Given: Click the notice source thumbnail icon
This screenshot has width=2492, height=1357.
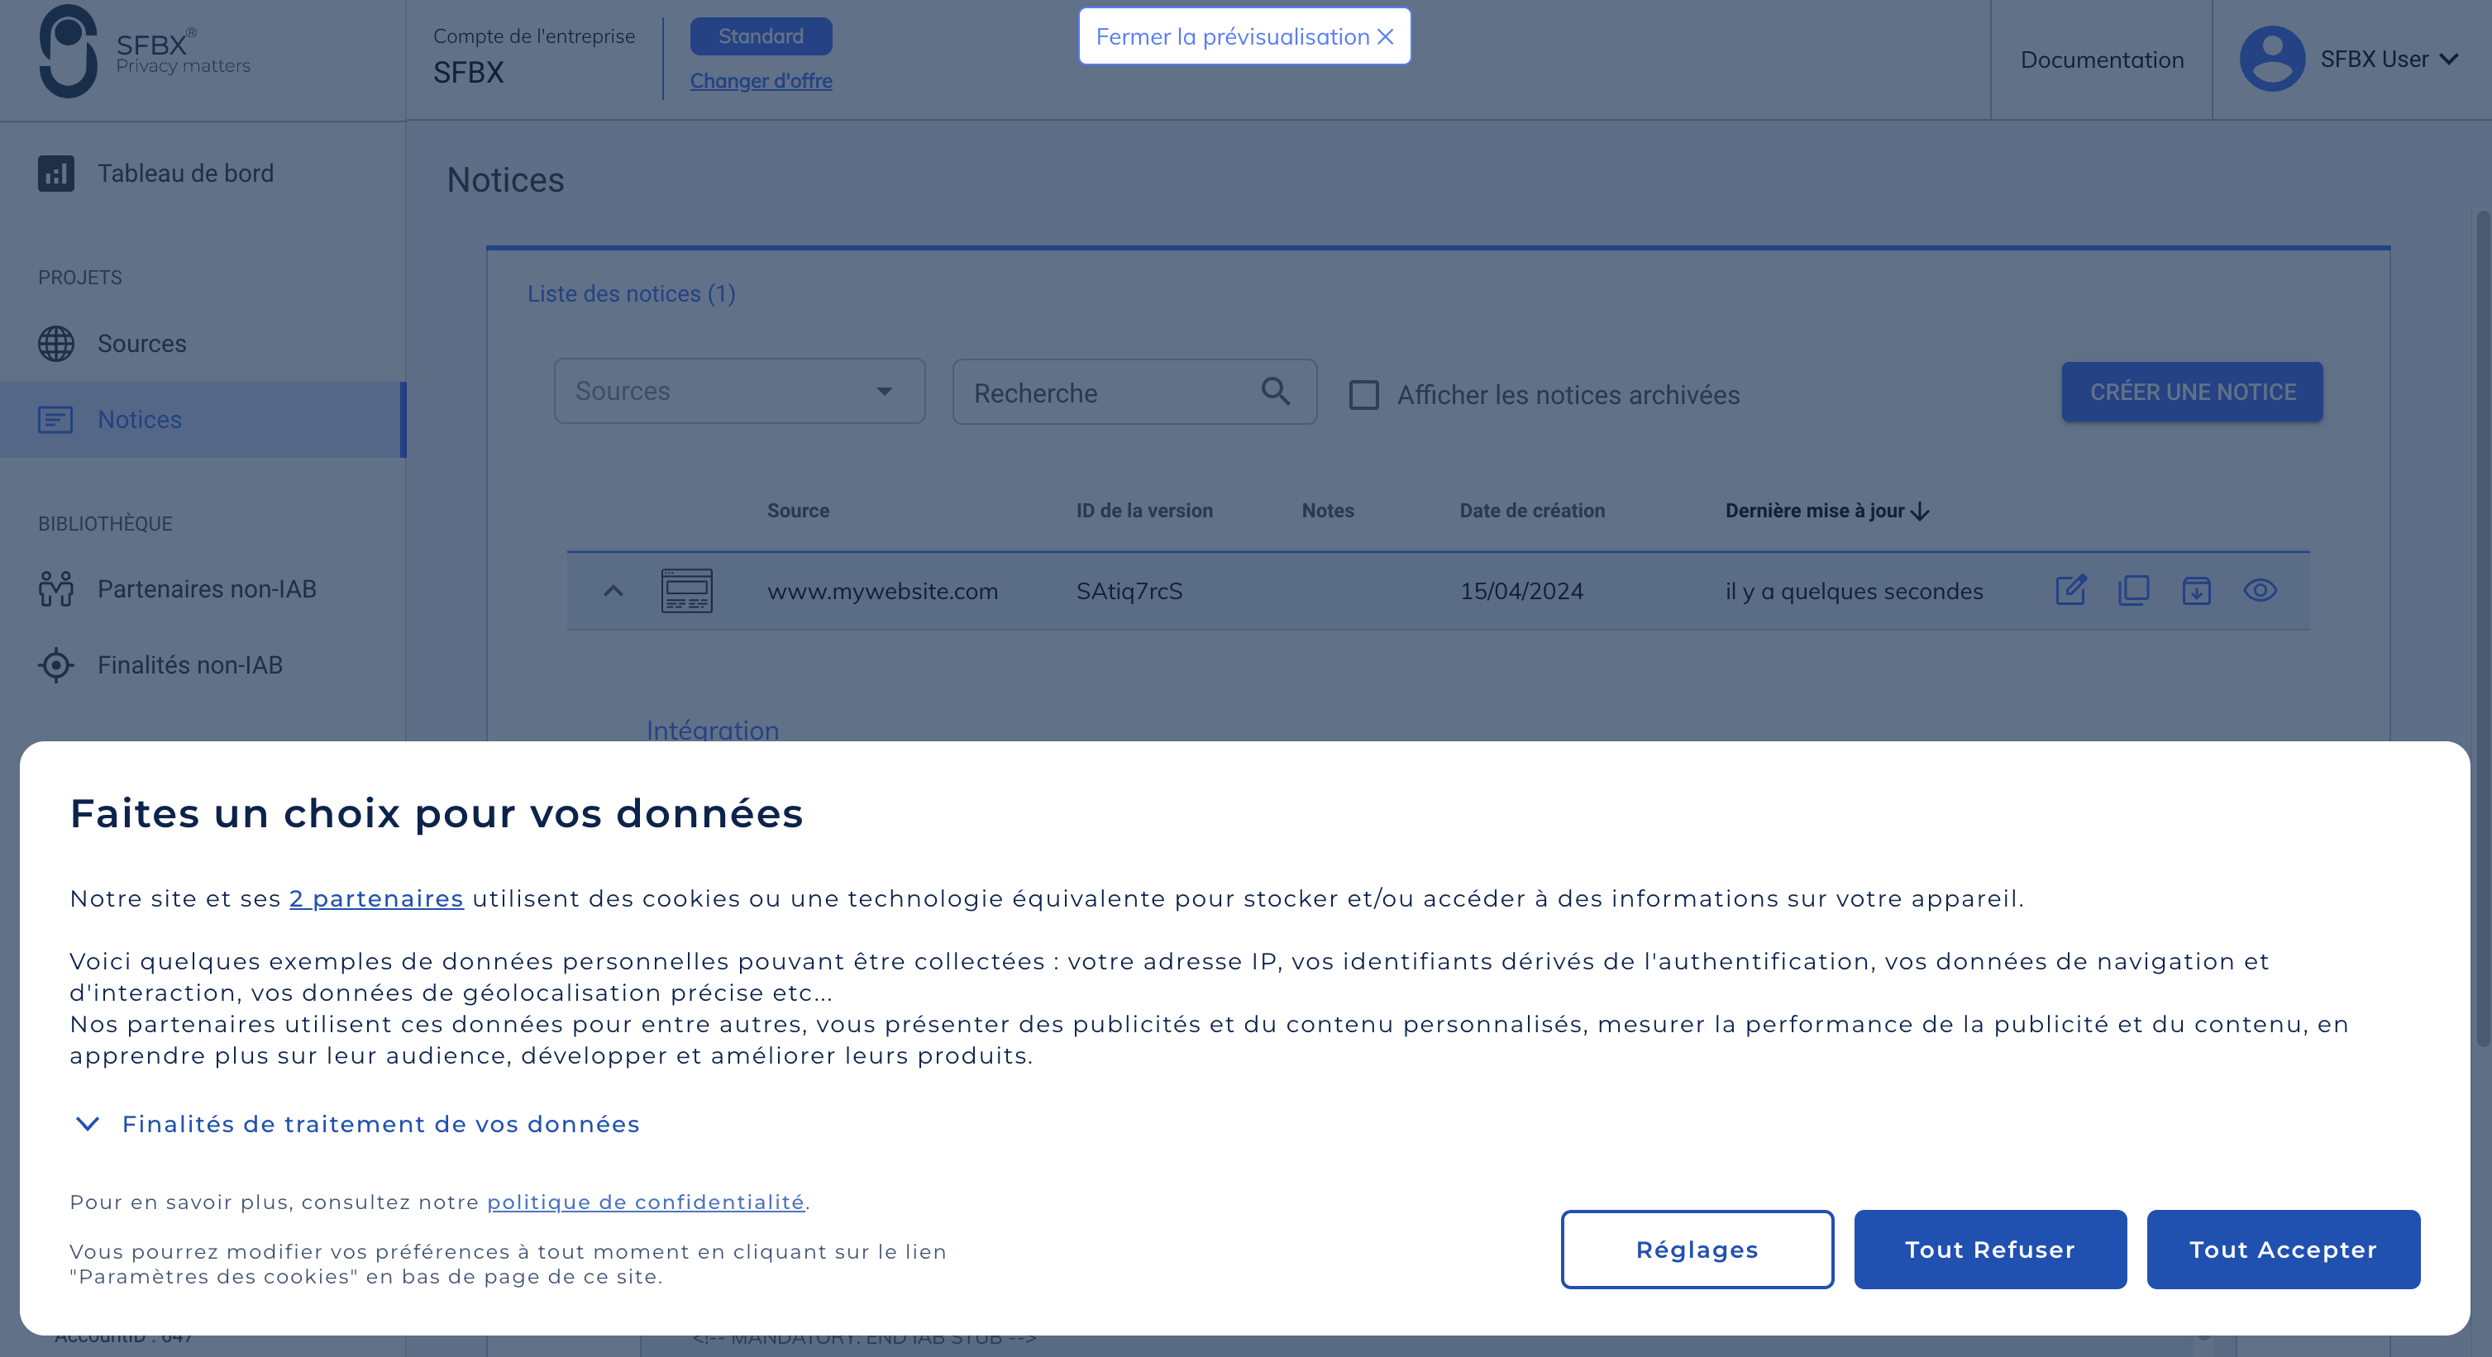Looking at the screenshot, I should point(687,591).
